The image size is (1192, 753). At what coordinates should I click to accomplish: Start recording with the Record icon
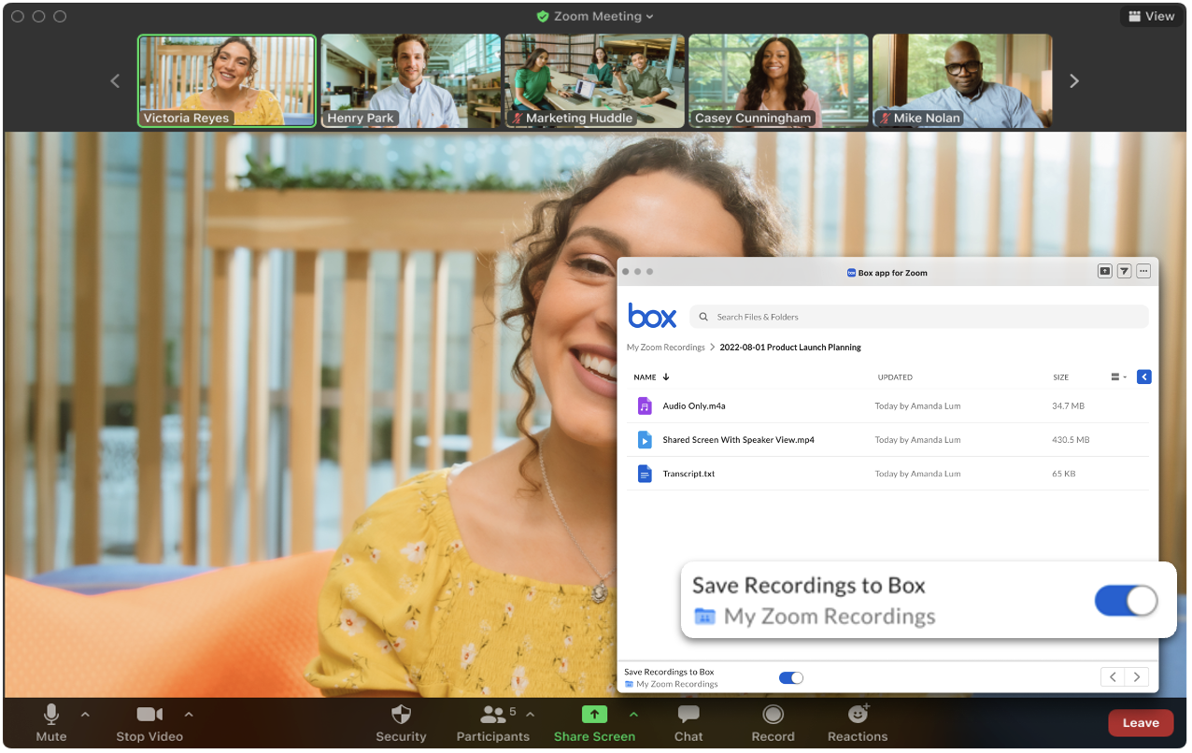773,715
